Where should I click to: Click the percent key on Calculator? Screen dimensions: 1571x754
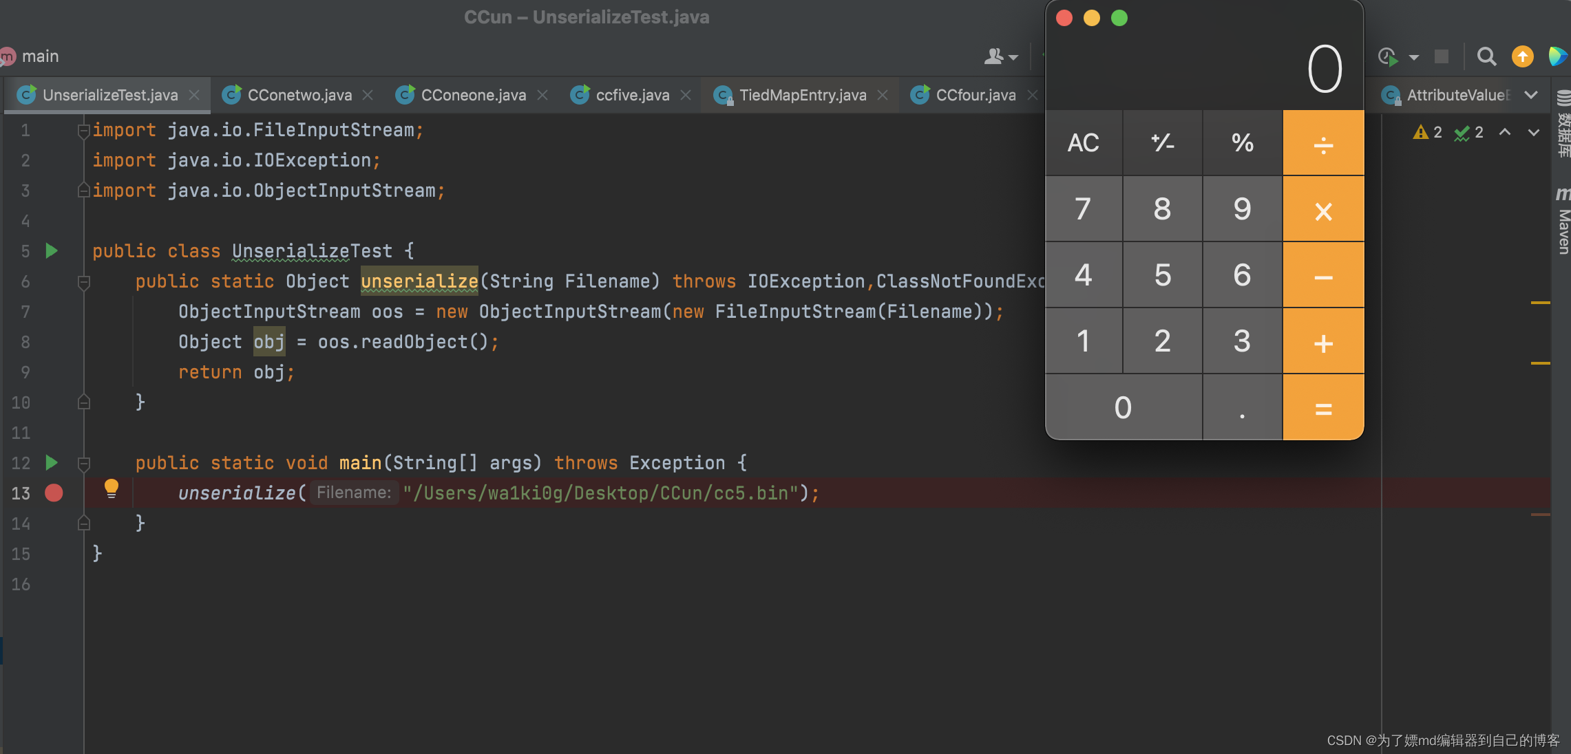click(x=1243, y=143)
